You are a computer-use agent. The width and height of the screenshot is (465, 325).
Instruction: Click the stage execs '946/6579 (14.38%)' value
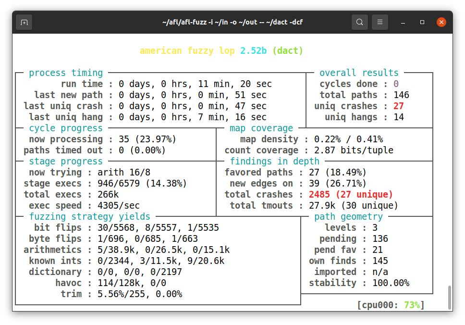pos(142,184)
